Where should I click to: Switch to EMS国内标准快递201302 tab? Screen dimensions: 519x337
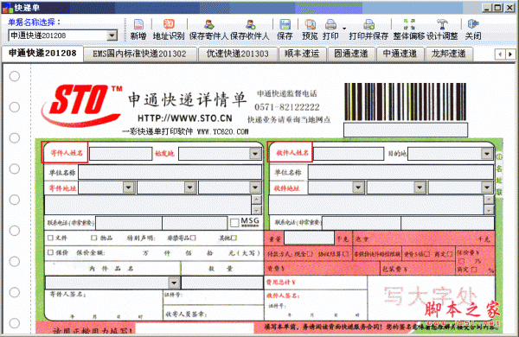[139, 54]
